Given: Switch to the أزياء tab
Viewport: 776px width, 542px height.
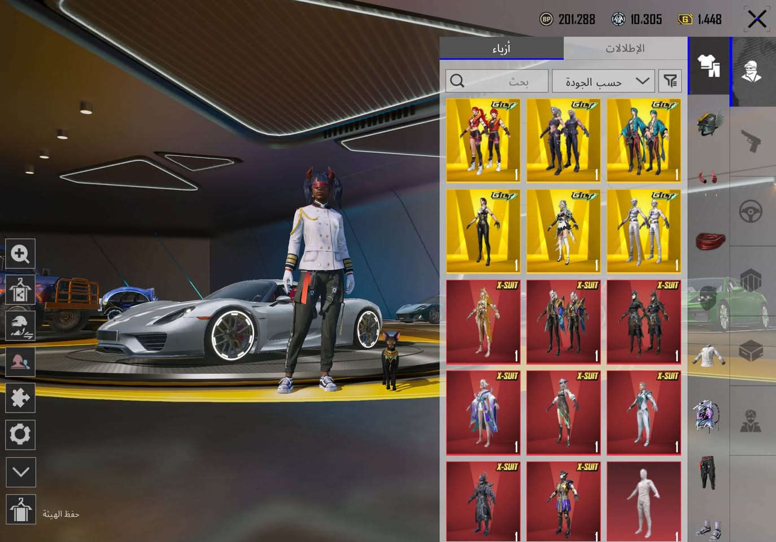Looking at the screenshot, I should (x=502, y=48).
